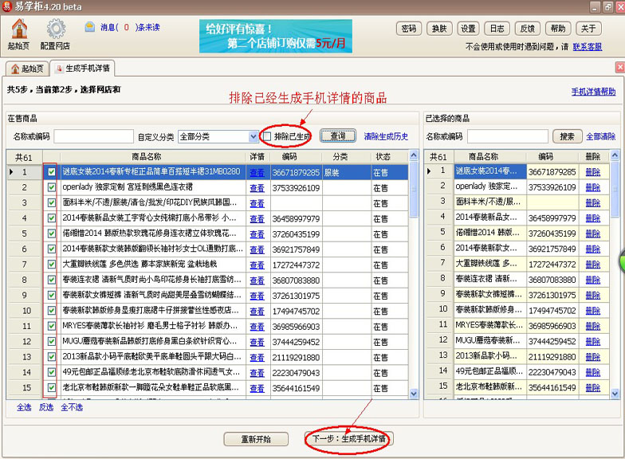Click the promotional banner 给好评有惊喜
Image resolution: width=625 pixels, height=459 pixels.
pos(276,37)
